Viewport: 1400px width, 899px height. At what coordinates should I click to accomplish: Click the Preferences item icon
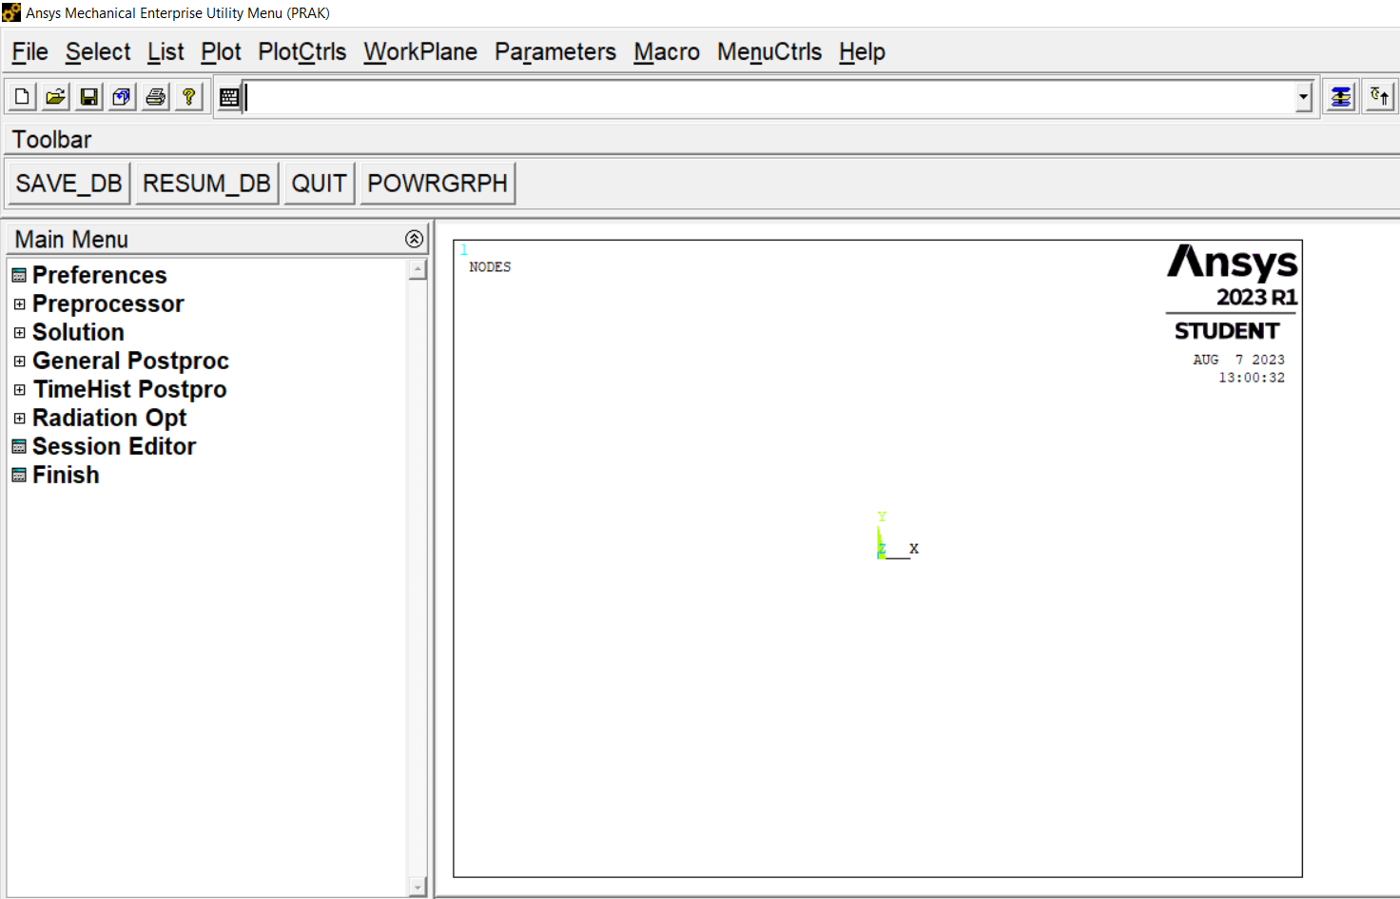coord(19,276)
